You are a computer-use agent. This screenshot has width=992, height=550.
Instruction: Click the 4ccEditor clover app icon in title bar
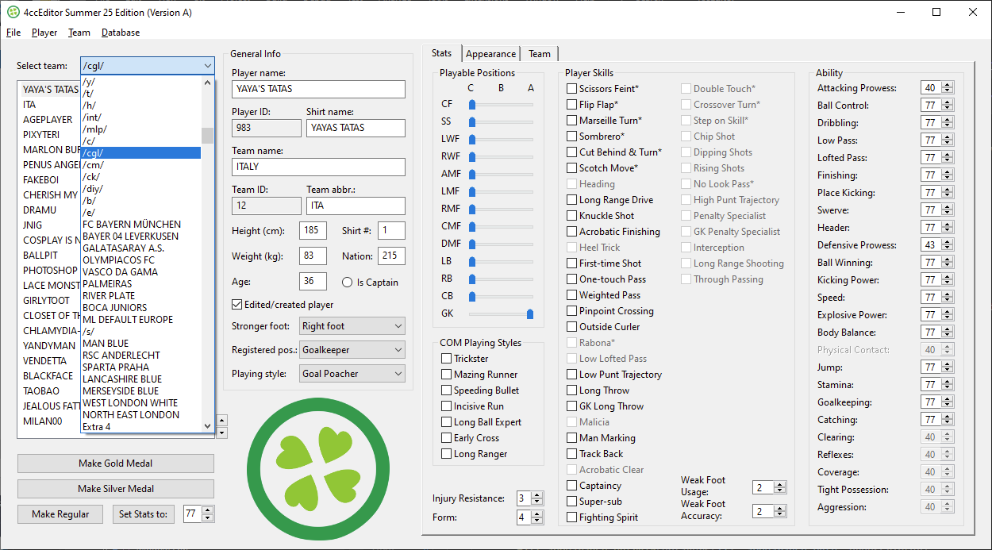[13, 12]
